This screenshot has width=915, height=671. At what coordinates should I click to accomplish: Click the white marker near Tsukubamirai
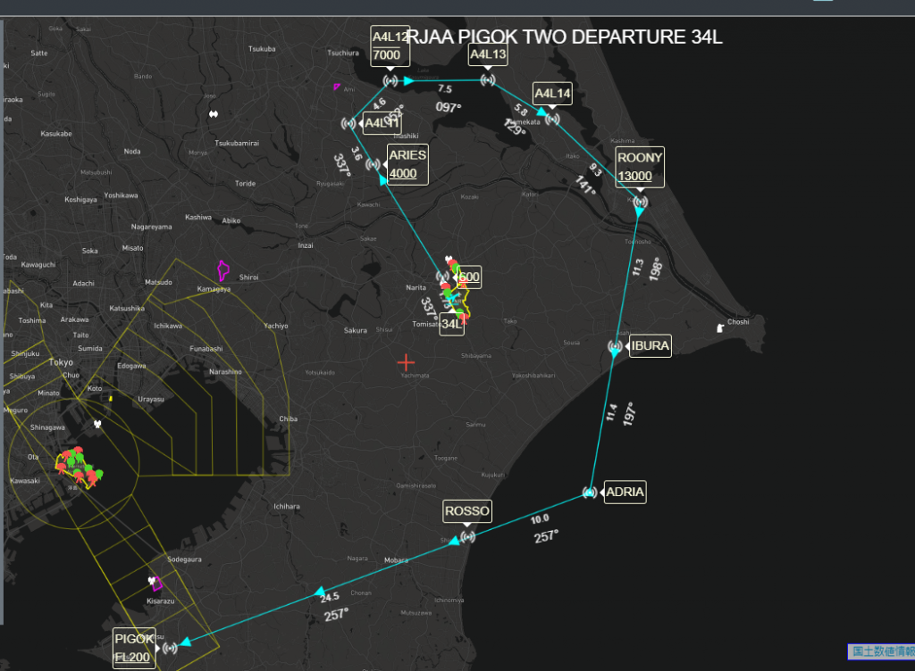point(214,114)
